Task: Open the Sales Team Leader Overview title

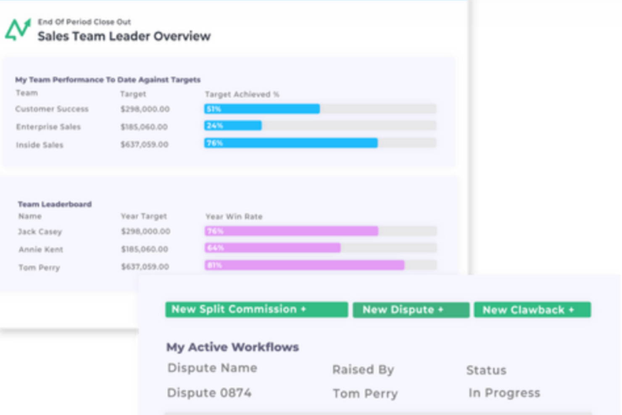Action: tap(124, 37)
